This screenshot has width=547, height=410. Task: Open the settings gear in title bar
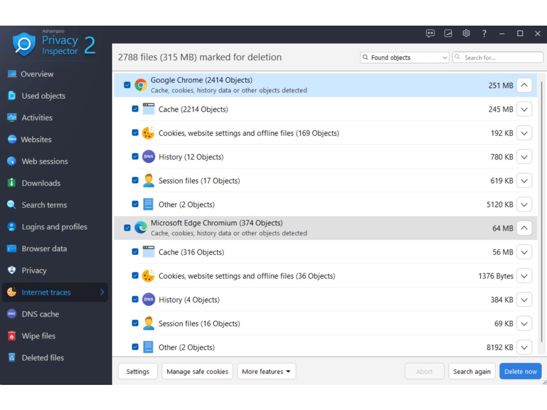[x=466, y=34]
